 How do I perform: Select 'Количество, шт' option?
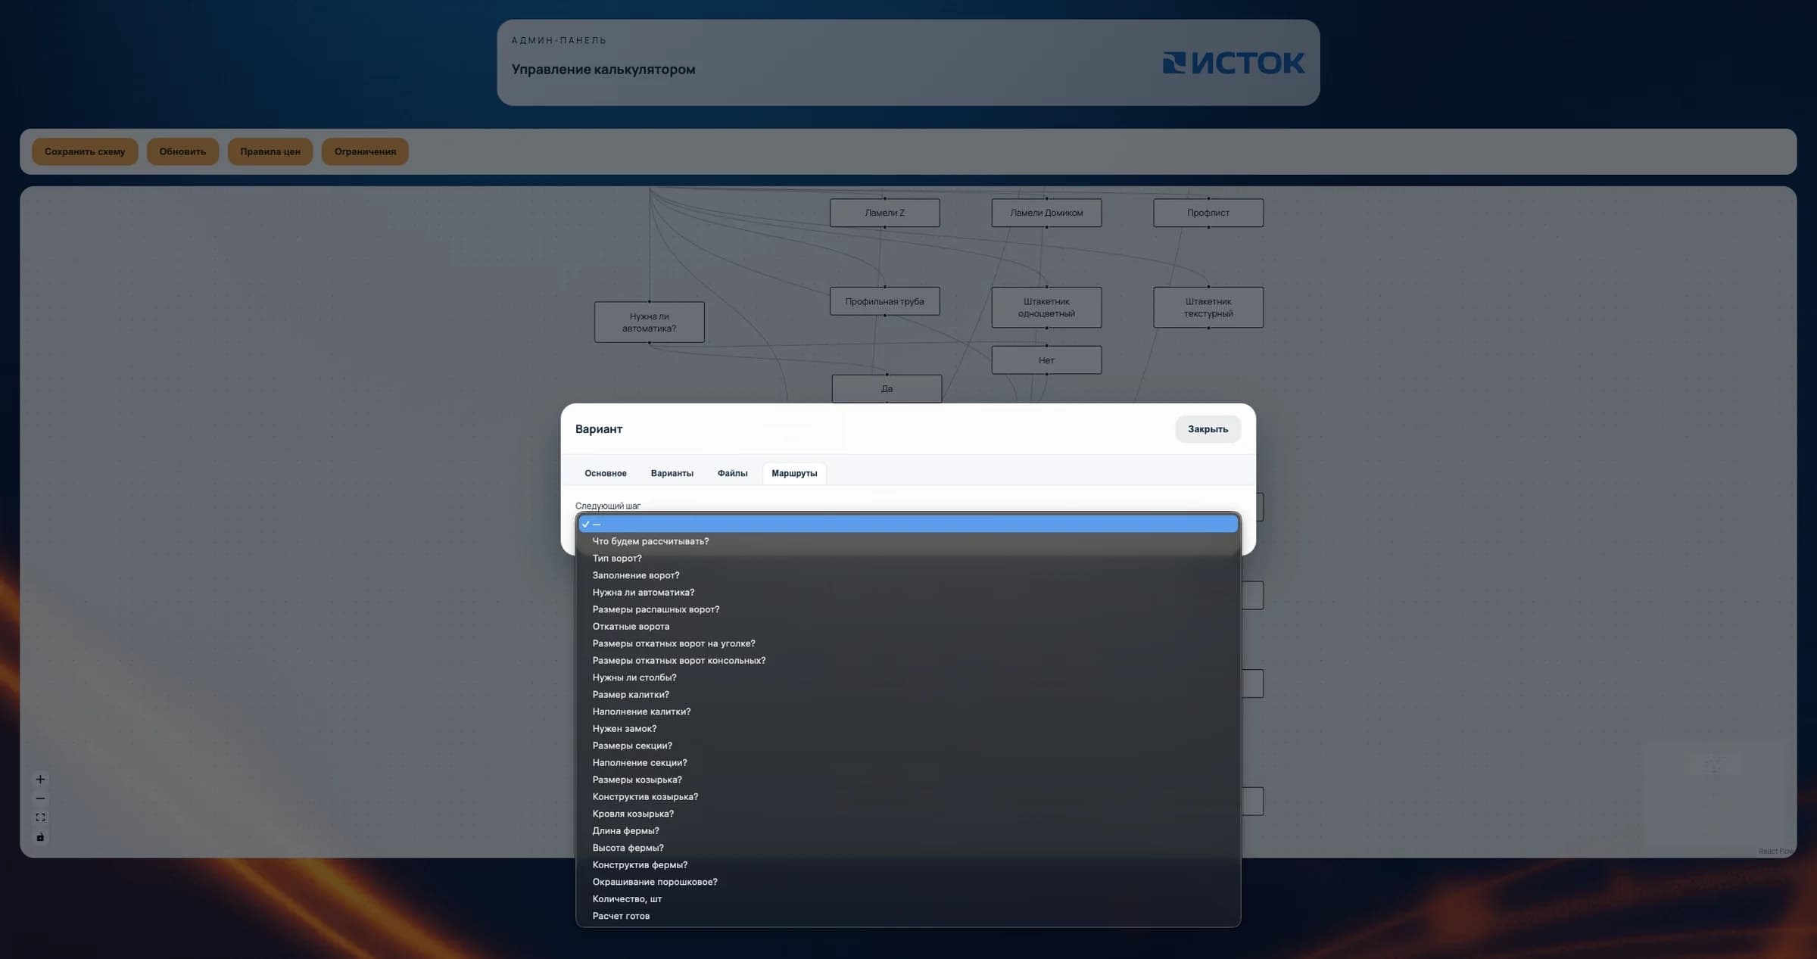908,898
